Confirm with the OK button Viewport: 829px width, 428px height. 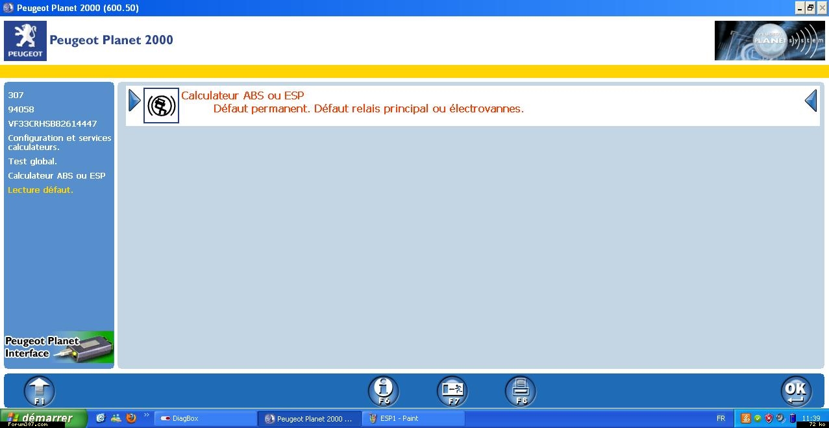[x=796, y=391]
